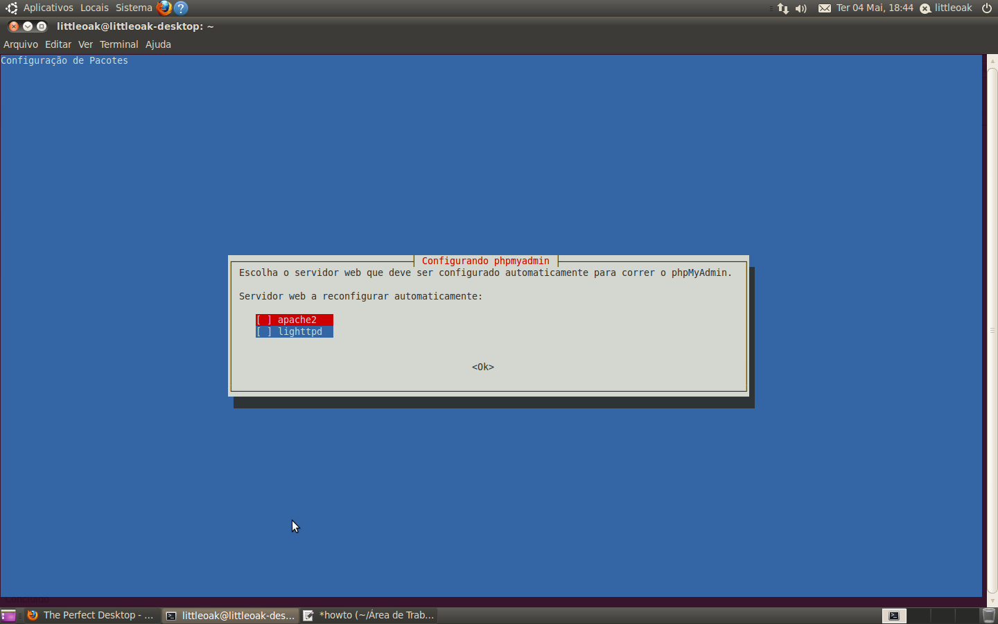Open the Ajuda menu
Viewport: 998px width, 624px height.
[x=158, y=44]
